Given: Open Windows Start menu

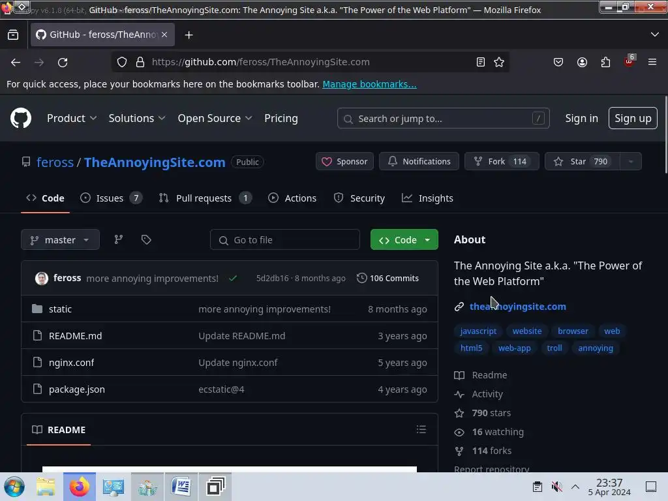Looking at the screenshot, I should [14, 487].
